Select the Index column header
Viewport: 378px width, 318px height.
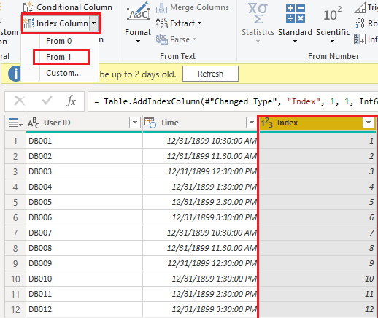(x=317, y=123)
